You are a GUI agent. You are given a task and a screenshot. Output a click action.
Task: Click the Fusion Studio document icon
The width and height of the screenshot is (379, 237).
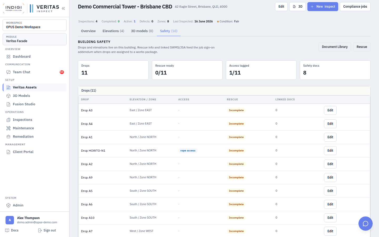coord(8,104)
